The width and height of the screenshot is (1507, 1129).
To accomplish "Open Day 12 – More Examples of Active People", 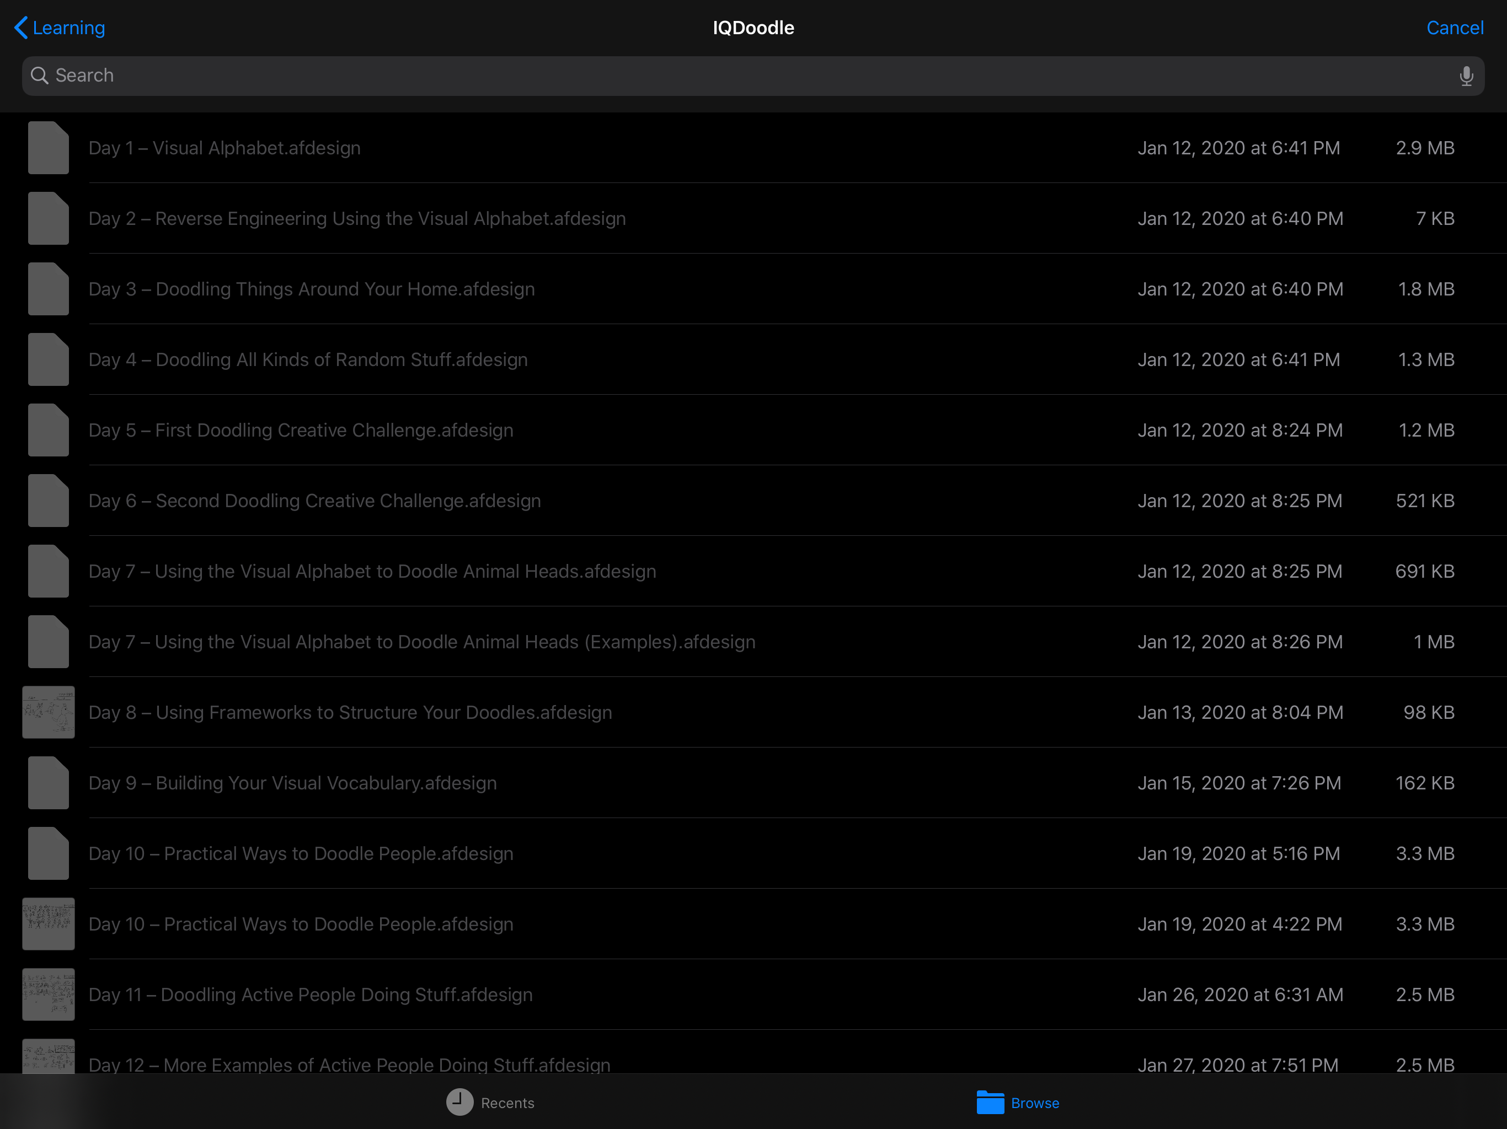I will click(x=753, y=1053).
